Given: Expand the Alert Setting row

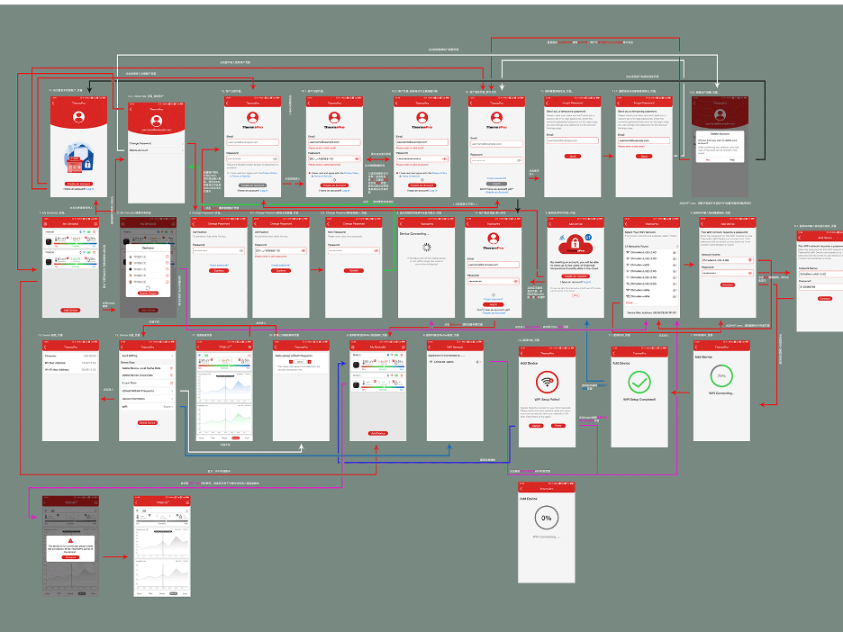Looking at the screenshot, I should [x=147, y=355].
